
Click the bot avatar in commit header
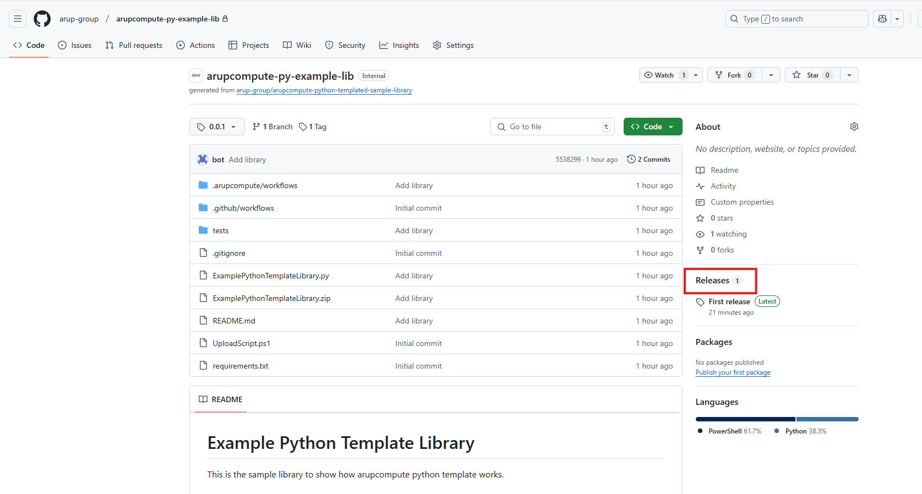point(203,160)
